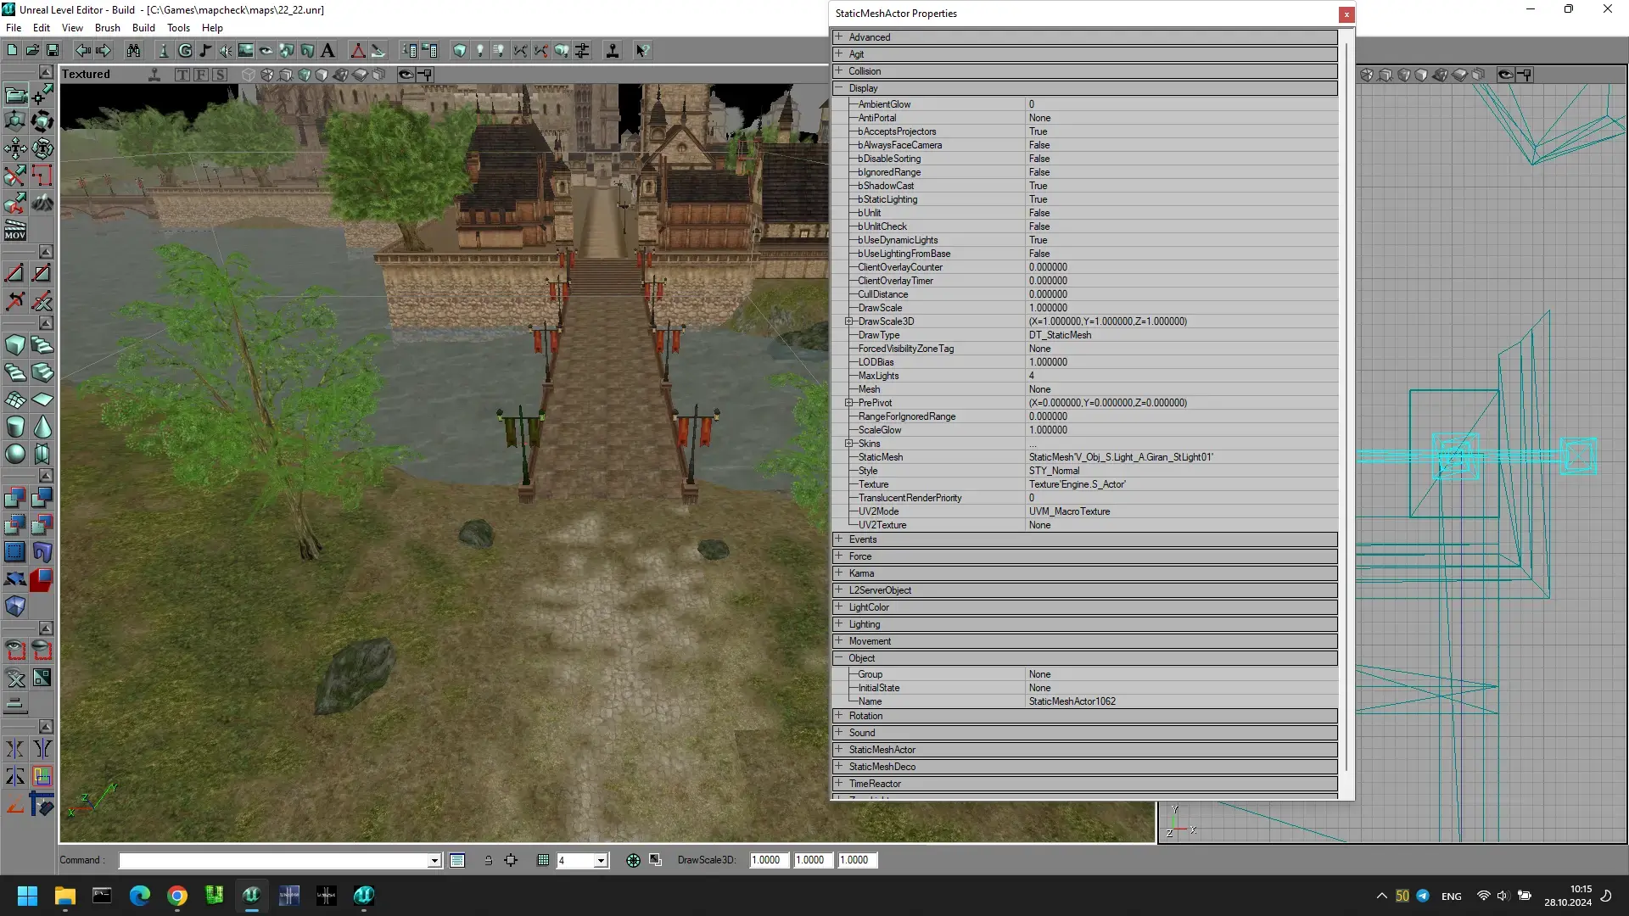The image size is (1629, 916).
Task: Click Show Selected Actors Only icon
Action: (x=15, y=651)
